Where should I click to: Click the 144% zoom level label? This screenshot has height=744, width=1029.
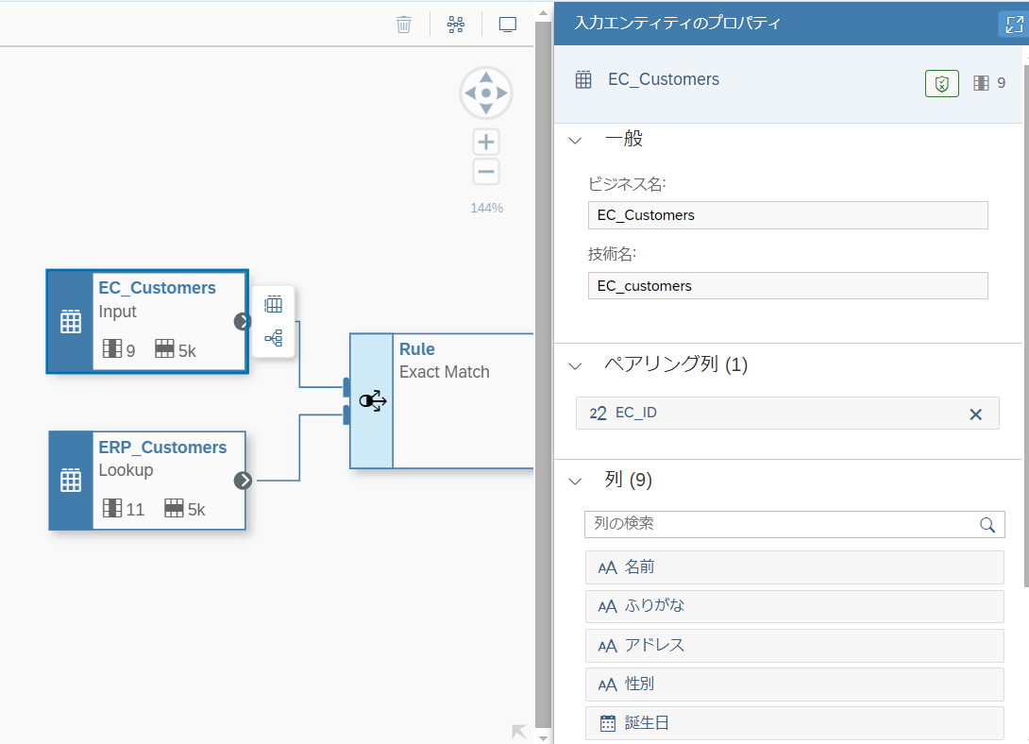[486, 208]
